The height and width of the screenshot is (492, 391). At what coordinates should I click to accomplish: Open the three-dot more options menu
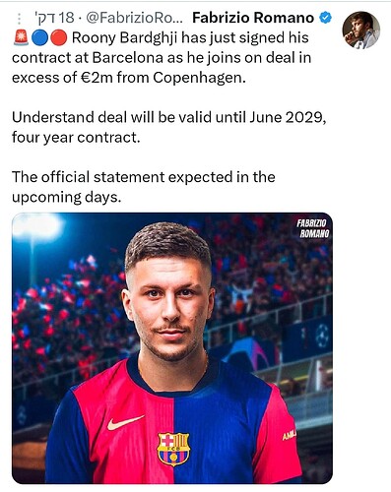point(19,19)
